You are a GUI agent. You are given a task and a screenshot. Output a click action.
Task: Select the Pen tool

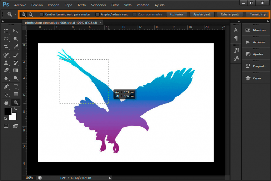point(6,86)
